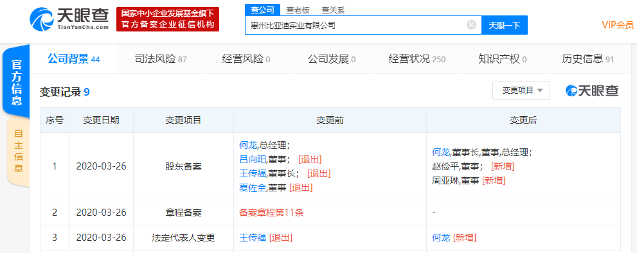
Task: Click the 备案章程第11条 text
Action: [x=271, y=213]
